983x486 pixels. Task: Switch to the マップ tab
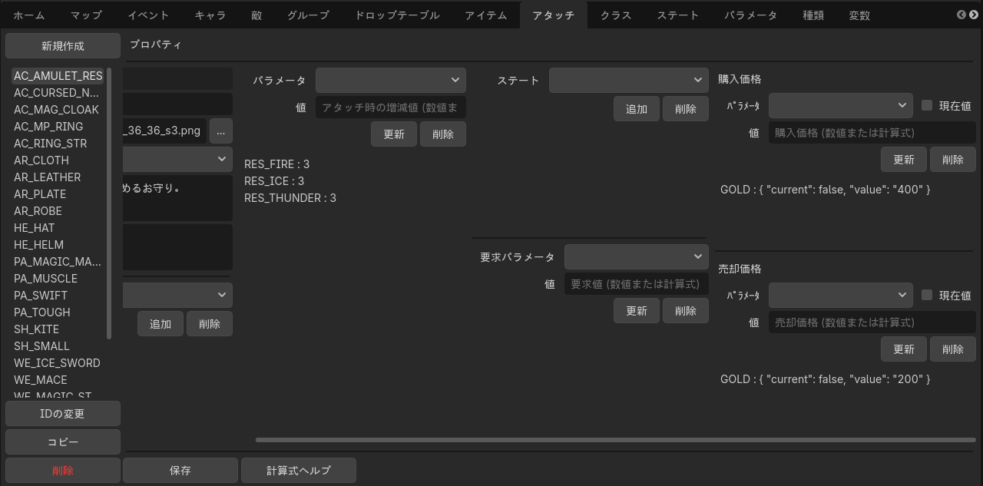[86, 15]
